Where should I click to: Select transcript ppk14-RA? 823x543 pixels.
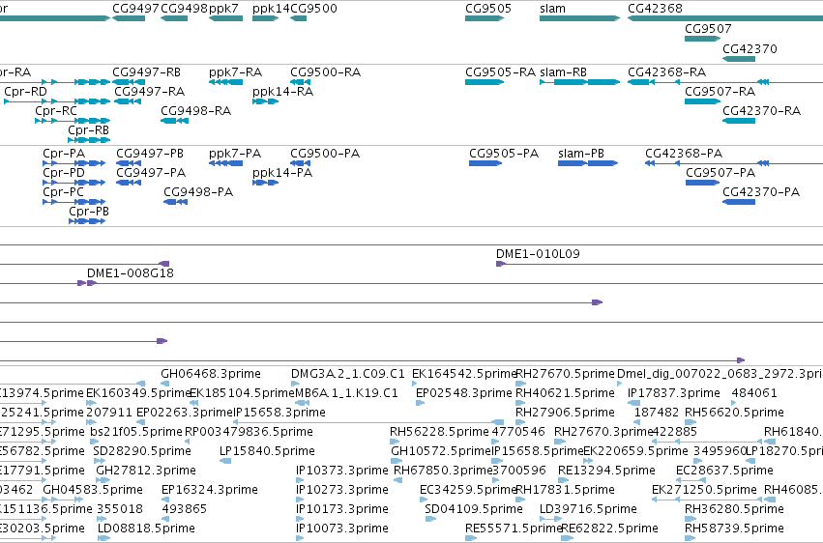click(283, 92)
